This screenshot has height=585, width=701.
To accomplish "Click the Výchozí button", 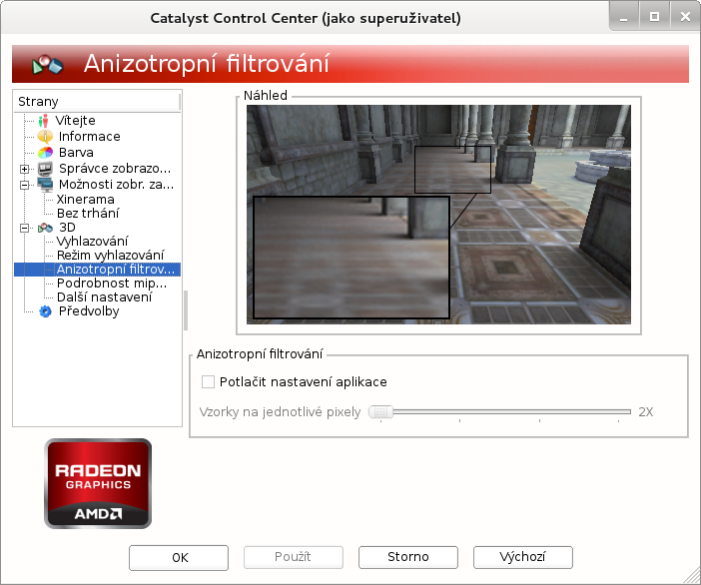I will pyautogui.click(x=523, y=557).
